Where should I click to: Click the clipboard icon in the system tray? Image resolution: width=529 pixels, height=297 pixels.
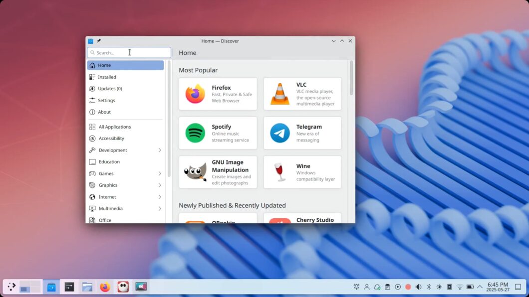coord(388,287)
